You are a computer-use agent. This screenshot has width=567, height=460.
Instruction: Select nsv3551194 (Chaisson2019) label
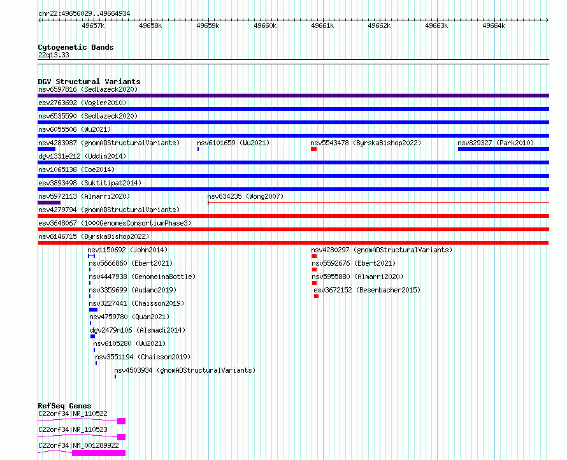143,357
